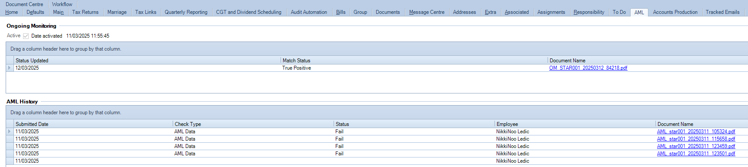
Task: Open AML_star001_20250311_123459.pdf link
Action: (696, 146)
